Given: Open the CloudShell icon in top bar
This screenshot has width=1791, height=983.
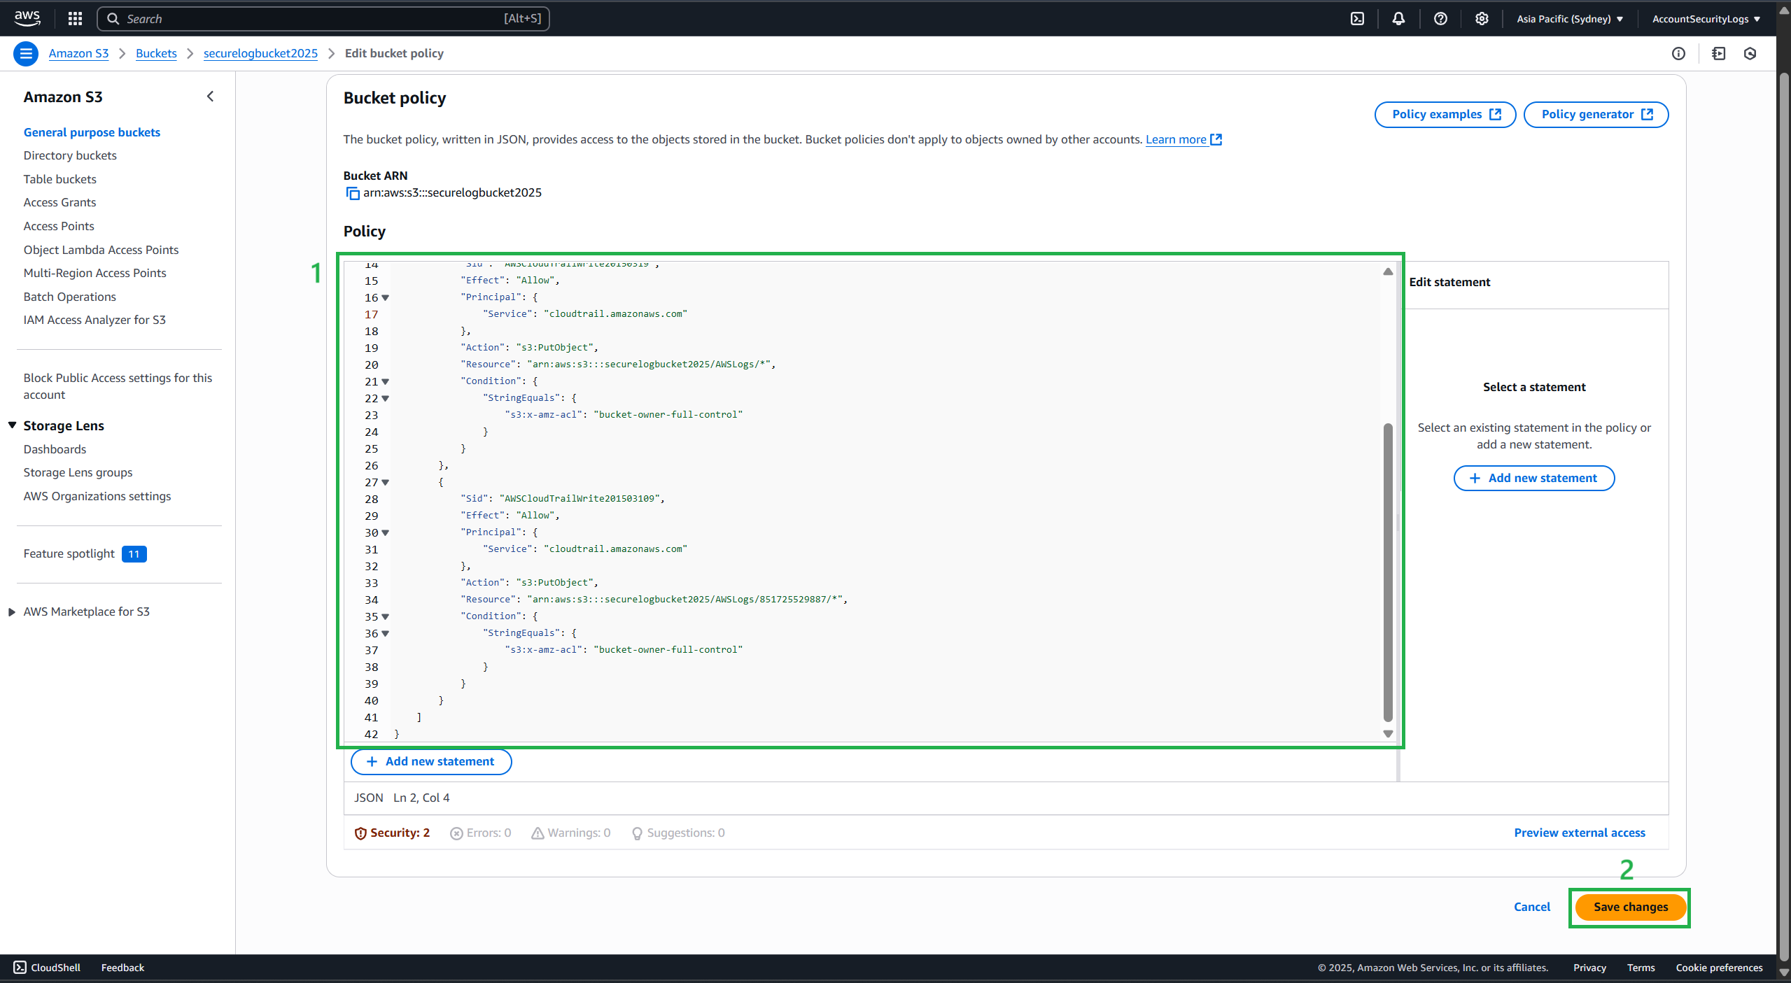Looking at the screenshot, I should [1357, 19].
